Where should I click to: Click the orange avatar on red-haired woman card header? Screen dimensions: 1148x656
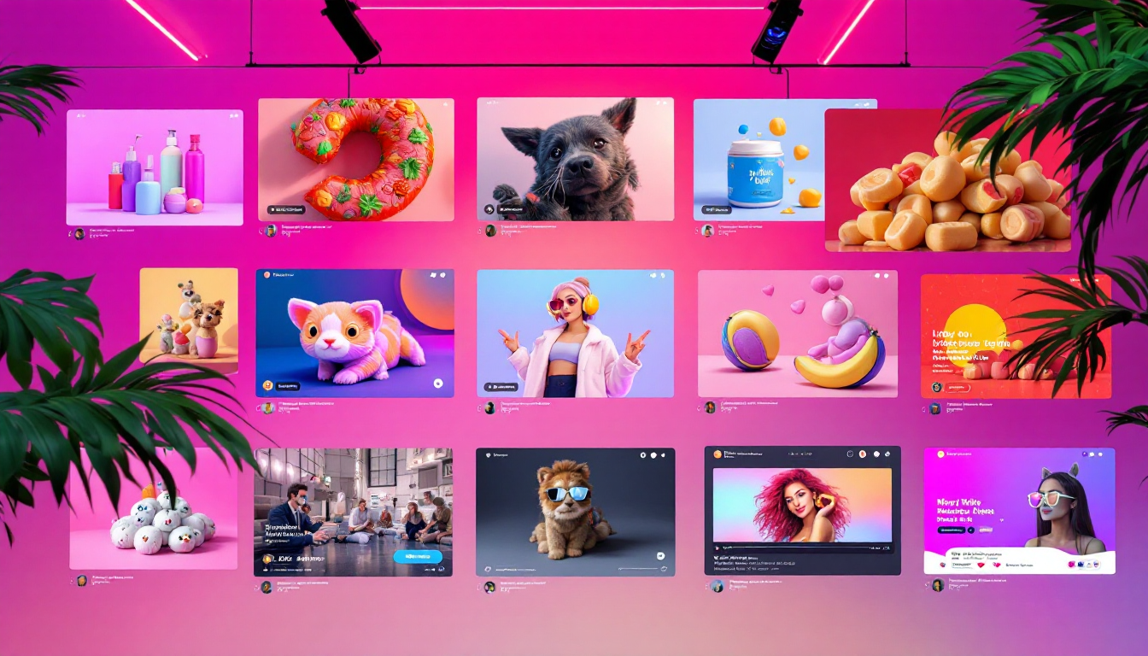click(863, 454)
